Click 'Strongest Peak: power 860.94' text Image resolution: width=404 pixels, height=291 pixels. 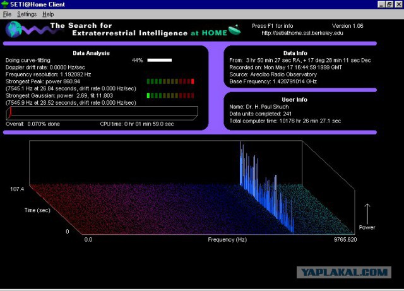pos(43,81)
